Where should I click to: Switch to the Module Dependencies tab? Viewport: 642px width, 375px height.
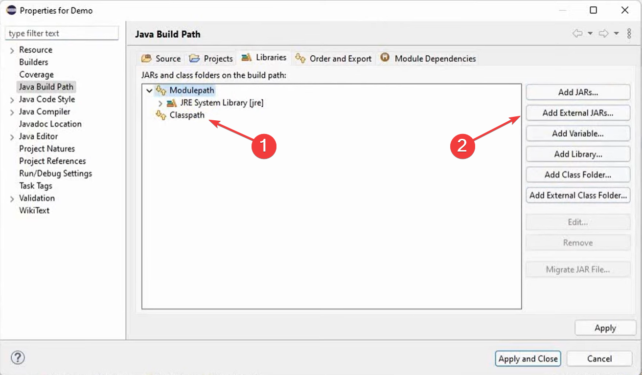click(x=428, y=59)
